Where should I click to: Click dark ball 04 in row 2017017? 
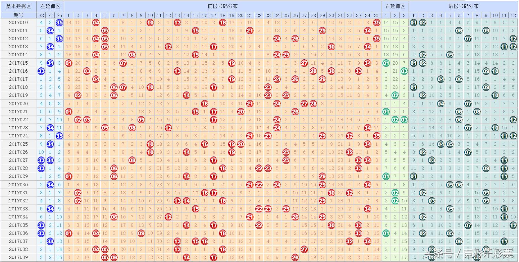pos(441,79)
